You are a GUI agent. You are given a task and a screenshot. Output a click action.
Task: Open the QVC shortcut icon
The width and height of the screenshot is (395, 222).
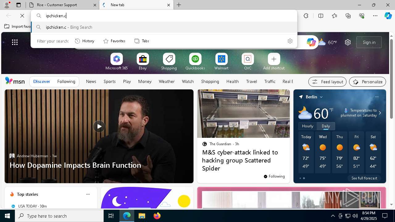click(247, 59)
